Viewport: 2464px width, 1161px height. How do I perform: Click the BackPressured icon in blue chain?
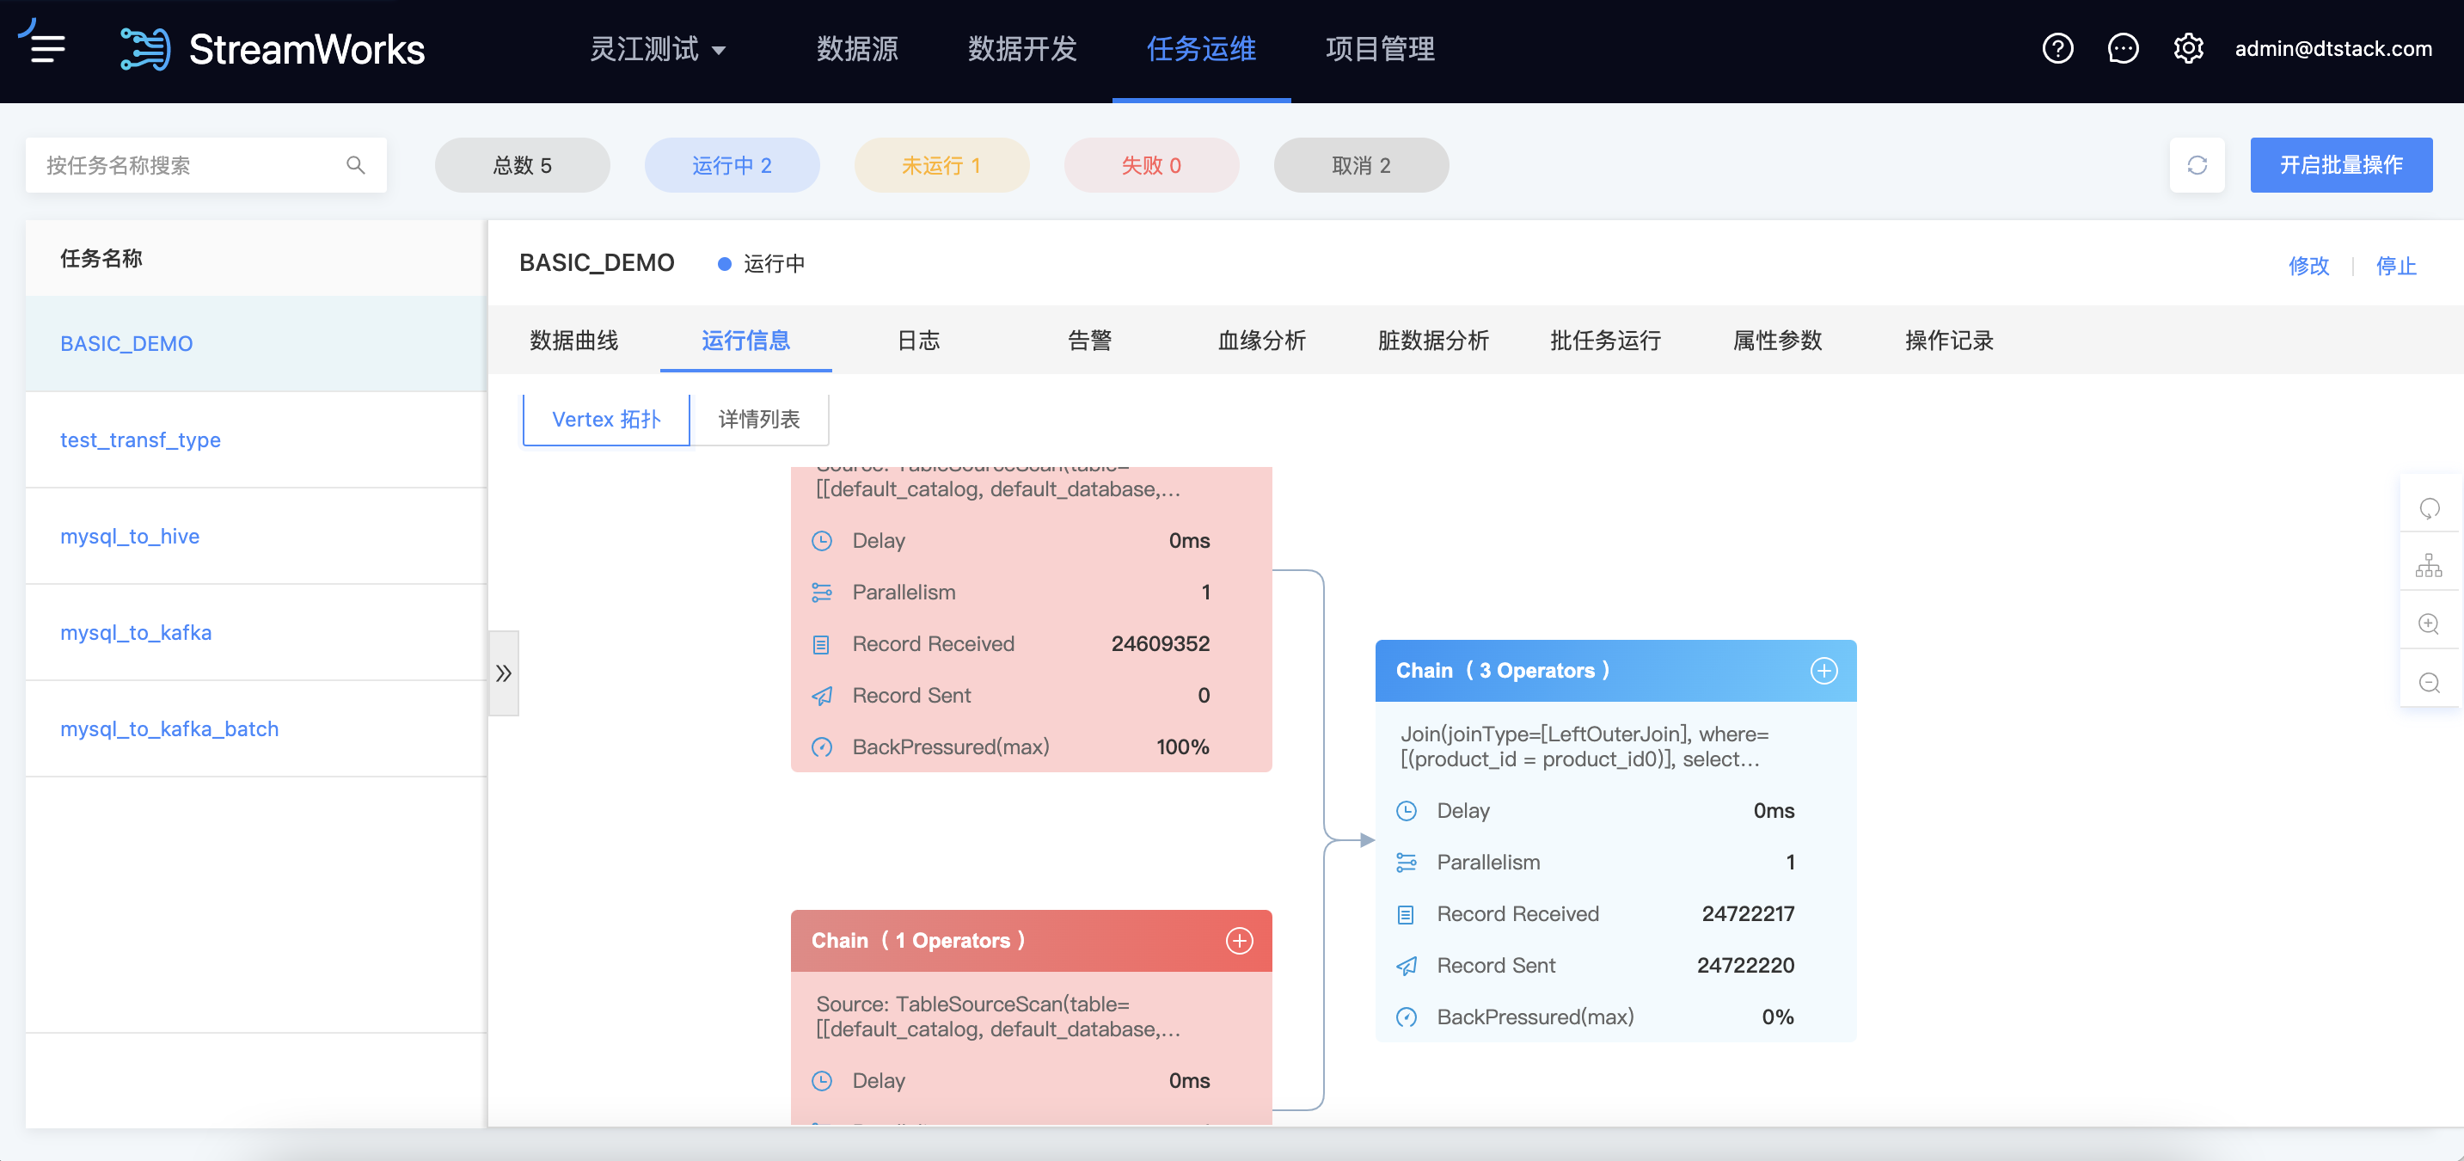click(1406, 1017)
